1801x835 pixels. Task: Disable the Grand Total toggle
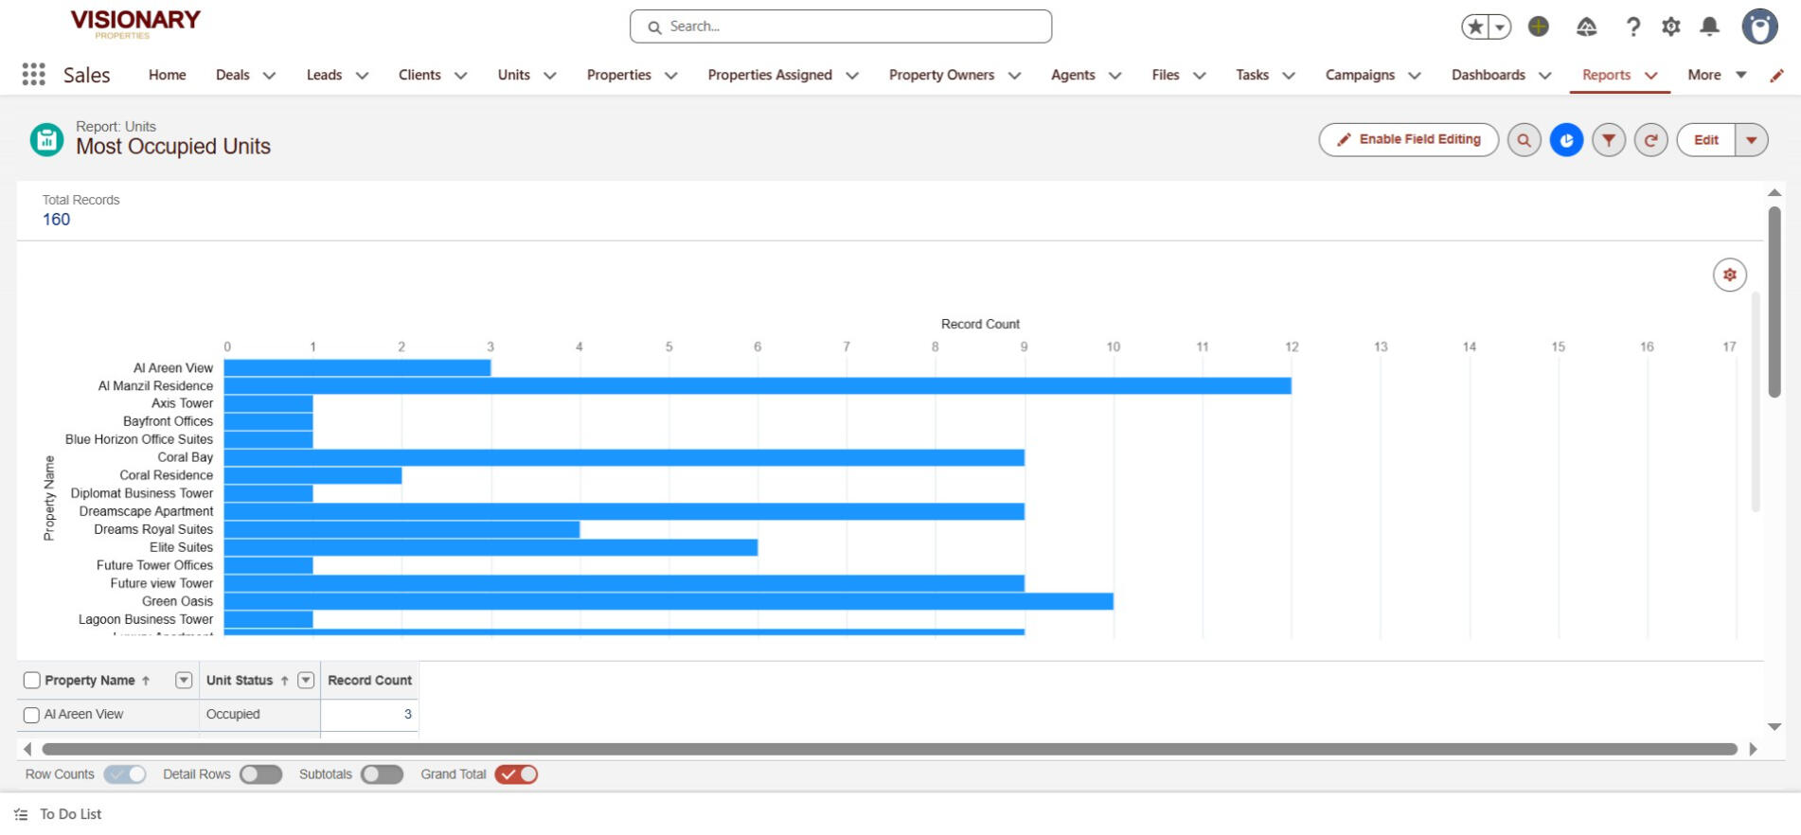pyautogui.click(x=516, y=774)
